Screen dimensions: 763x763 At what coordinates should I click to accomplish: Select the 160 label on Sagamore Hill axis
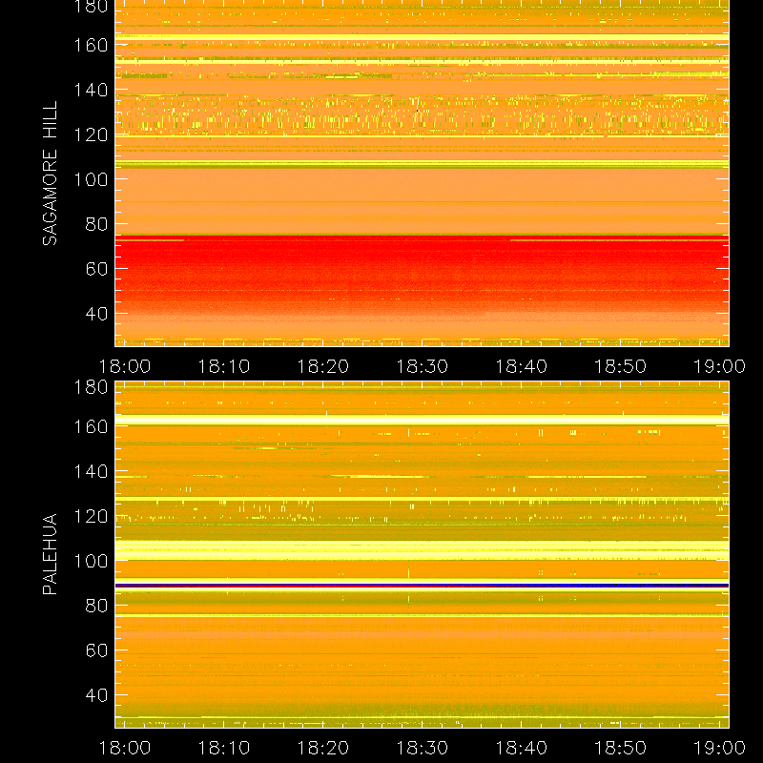[x=91, y=45]
